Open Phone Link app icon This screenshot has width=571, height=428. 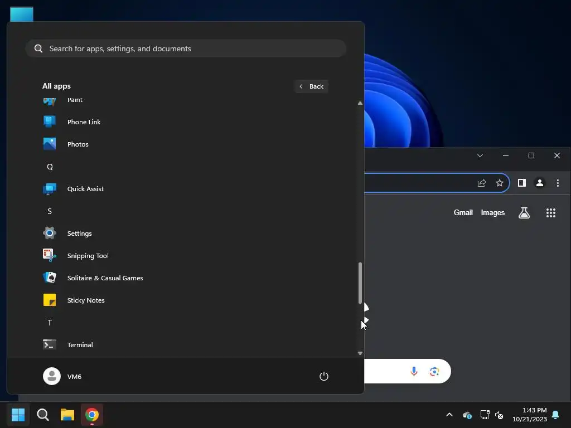coord(50,121)
